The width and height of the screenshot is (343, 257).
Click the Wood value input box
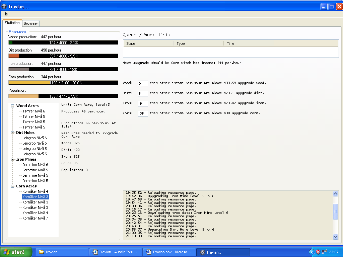(143, 83)
